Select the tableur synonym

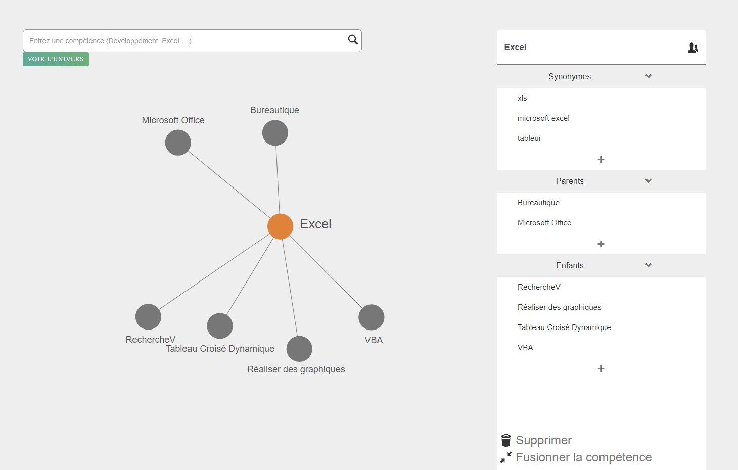(529, 138)
